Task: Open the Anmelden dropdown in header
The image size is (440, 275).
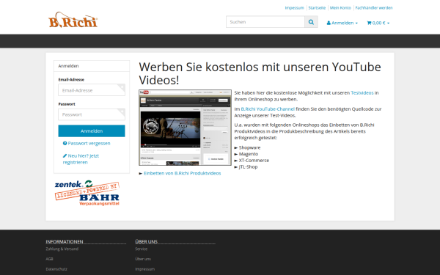Action: coord(342,23)
